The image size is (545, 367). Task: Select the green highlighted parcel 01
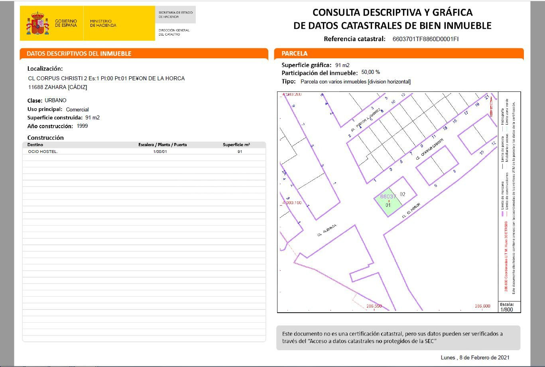pyautogui.click(x=388, y=202)
